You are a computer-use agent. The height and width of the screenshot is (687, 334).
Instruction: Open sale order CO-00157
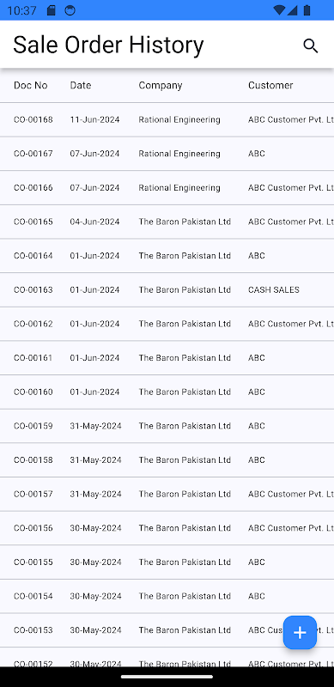167,495
